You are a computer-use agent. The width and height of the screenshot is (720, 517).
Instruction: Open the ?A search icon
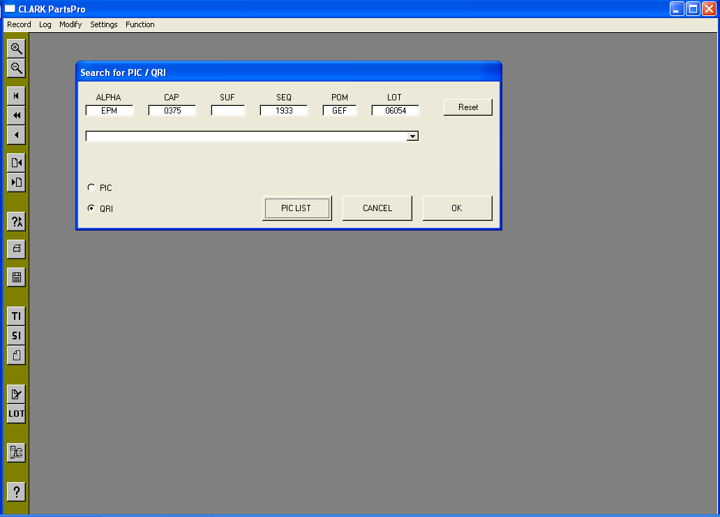(x=16, y=222)
